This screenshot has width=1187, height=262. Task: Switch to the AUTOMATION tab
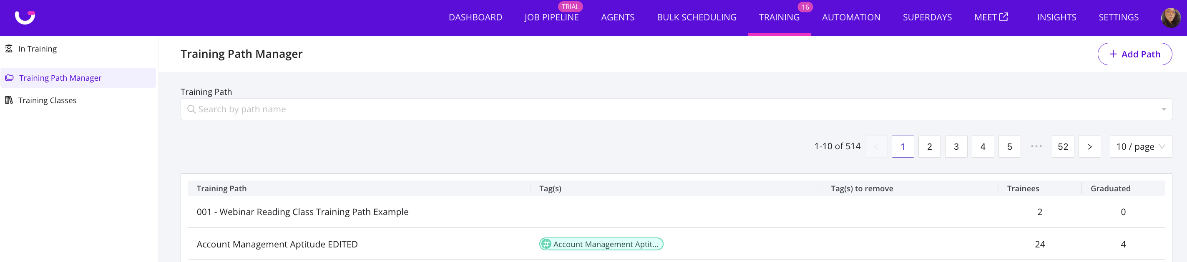pyautogui.click(x=850, y=17)
